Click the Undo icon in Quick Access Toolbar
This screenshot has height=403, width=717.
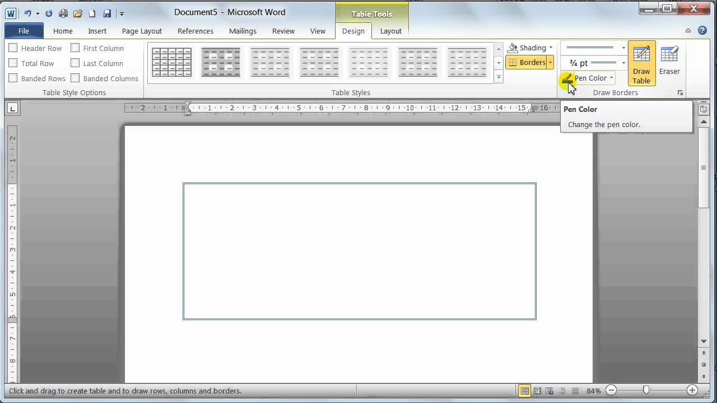pyautogui.click(x=27, y=13)
